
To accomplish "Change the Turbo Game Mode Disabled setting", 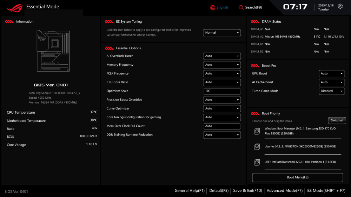I will [331, 91].
